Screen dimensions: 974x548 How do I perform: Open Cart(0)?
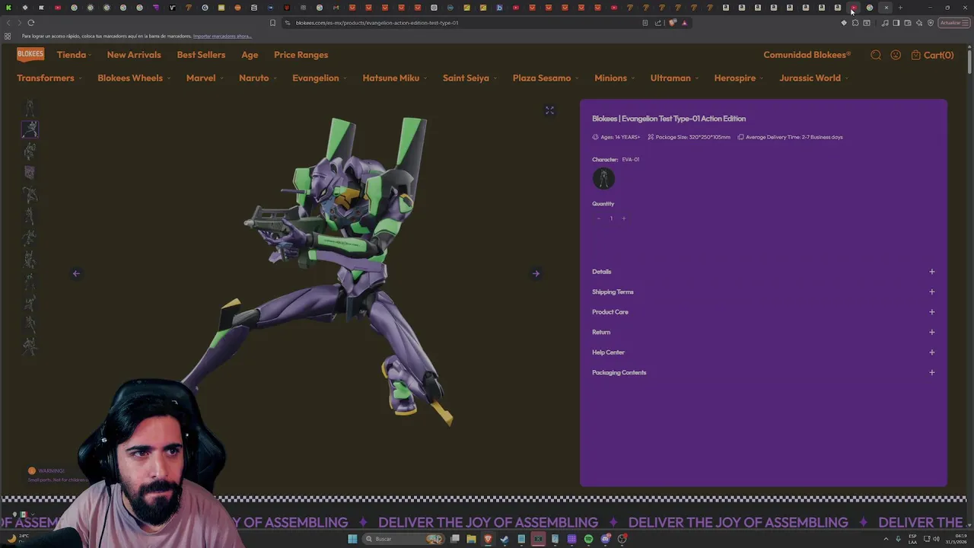click(932, 55)
